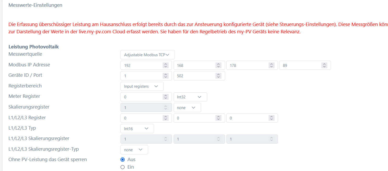Click the third IP octet field 178

[x=247, y=65]
